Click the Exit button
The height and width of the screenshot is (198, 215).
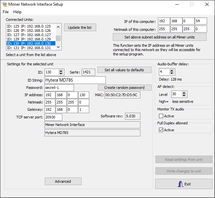click(x=184, y=184)
